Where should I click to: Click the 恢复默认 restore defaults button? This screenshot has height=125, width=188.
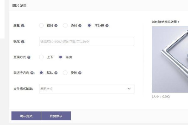56,116
